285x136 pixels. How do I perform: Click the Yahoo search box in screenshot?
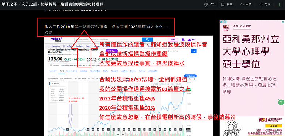tap(108, 39)
